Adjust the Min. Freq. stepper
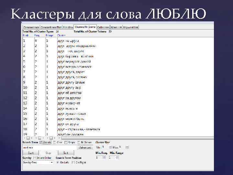The image size is (233, 175). point(104,157)
